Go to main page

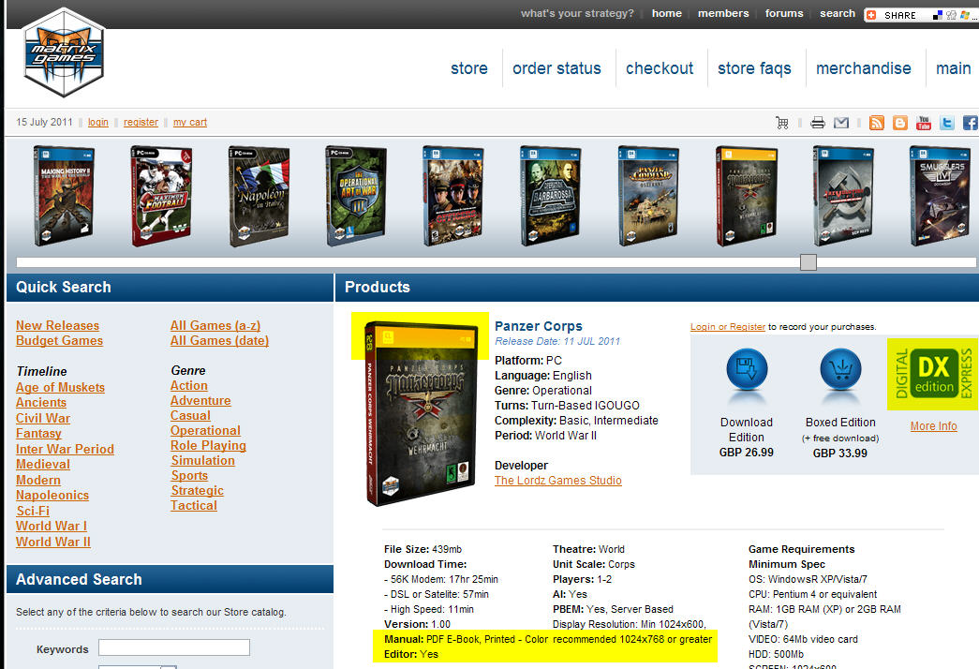(x=954, y=68)
